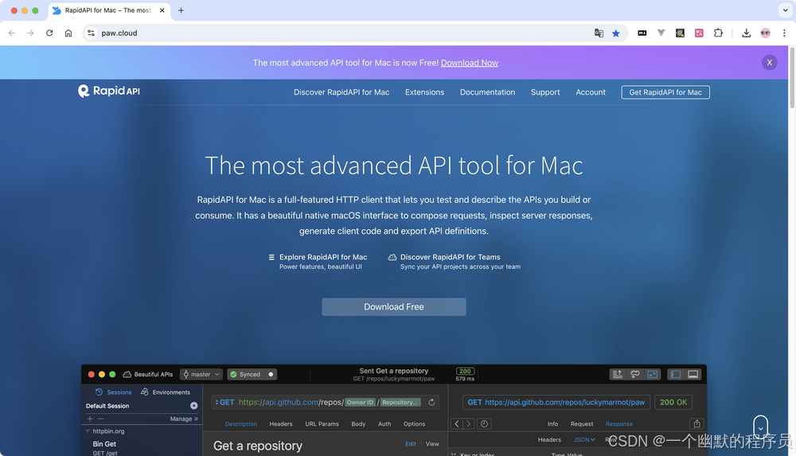The image size is (796, 456).
Task: Switch to the Environments tab
Action: pos(166,392)
